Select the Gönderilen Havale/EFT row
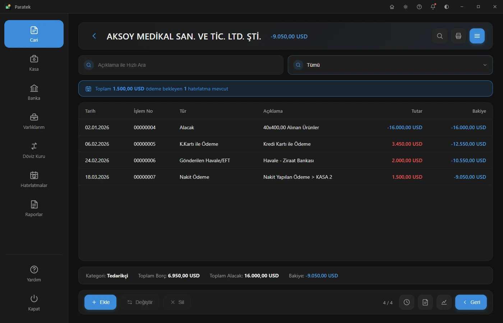The width and height of the screenshot is (503, 323). 285,160
